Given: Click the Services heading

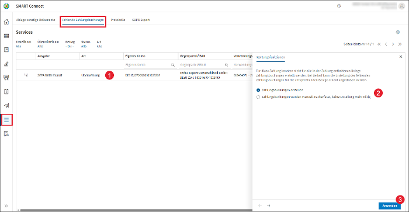Looking at the screenshot, I should click(x=25, y=32).
